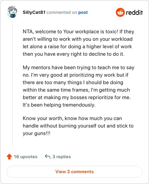The image size is (149, 184).
Task: Click the paragraph starting "My mentors have been"
Action: 79,86
